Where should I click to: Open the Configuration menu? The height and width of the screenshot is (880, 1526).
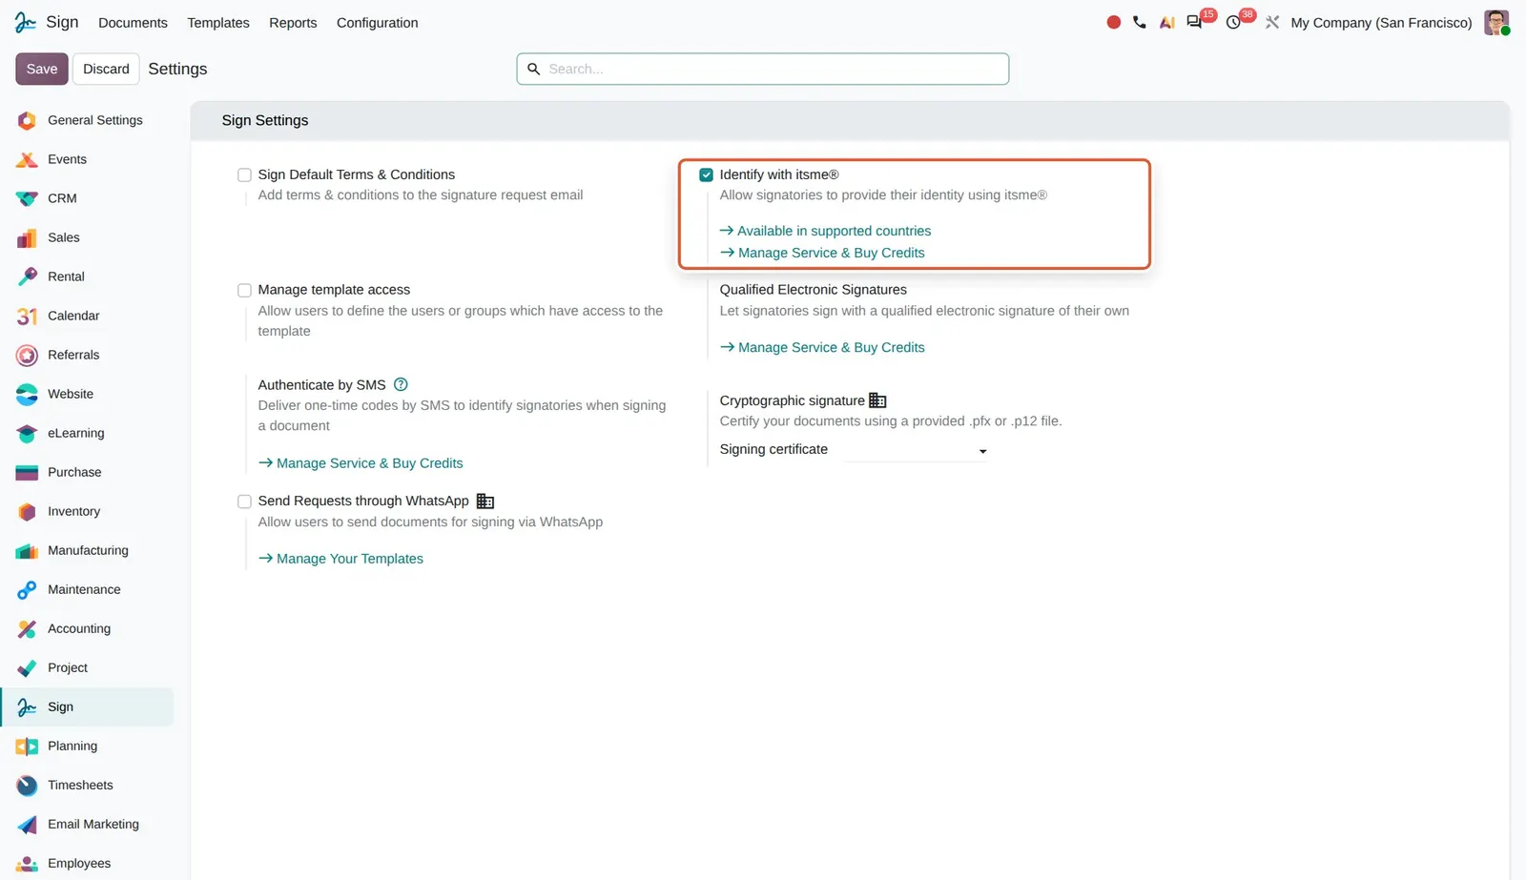click(x=378, y=22)
